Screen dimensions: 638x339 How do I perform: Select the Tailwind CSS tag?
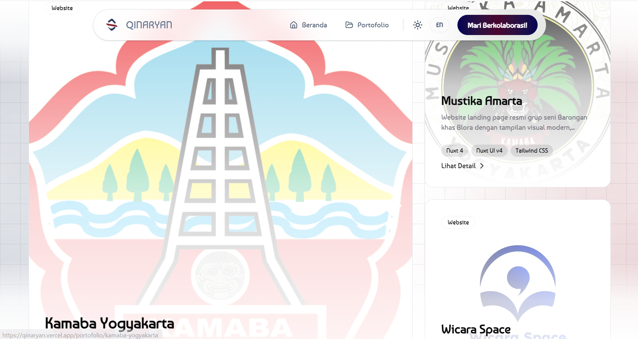click(532, 151)
